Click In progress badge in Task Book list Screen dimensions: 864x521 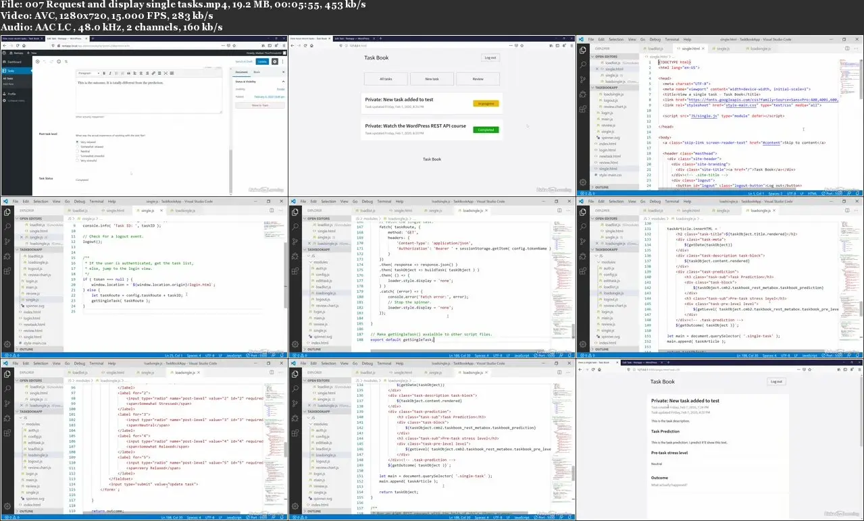tap(486, 103)
